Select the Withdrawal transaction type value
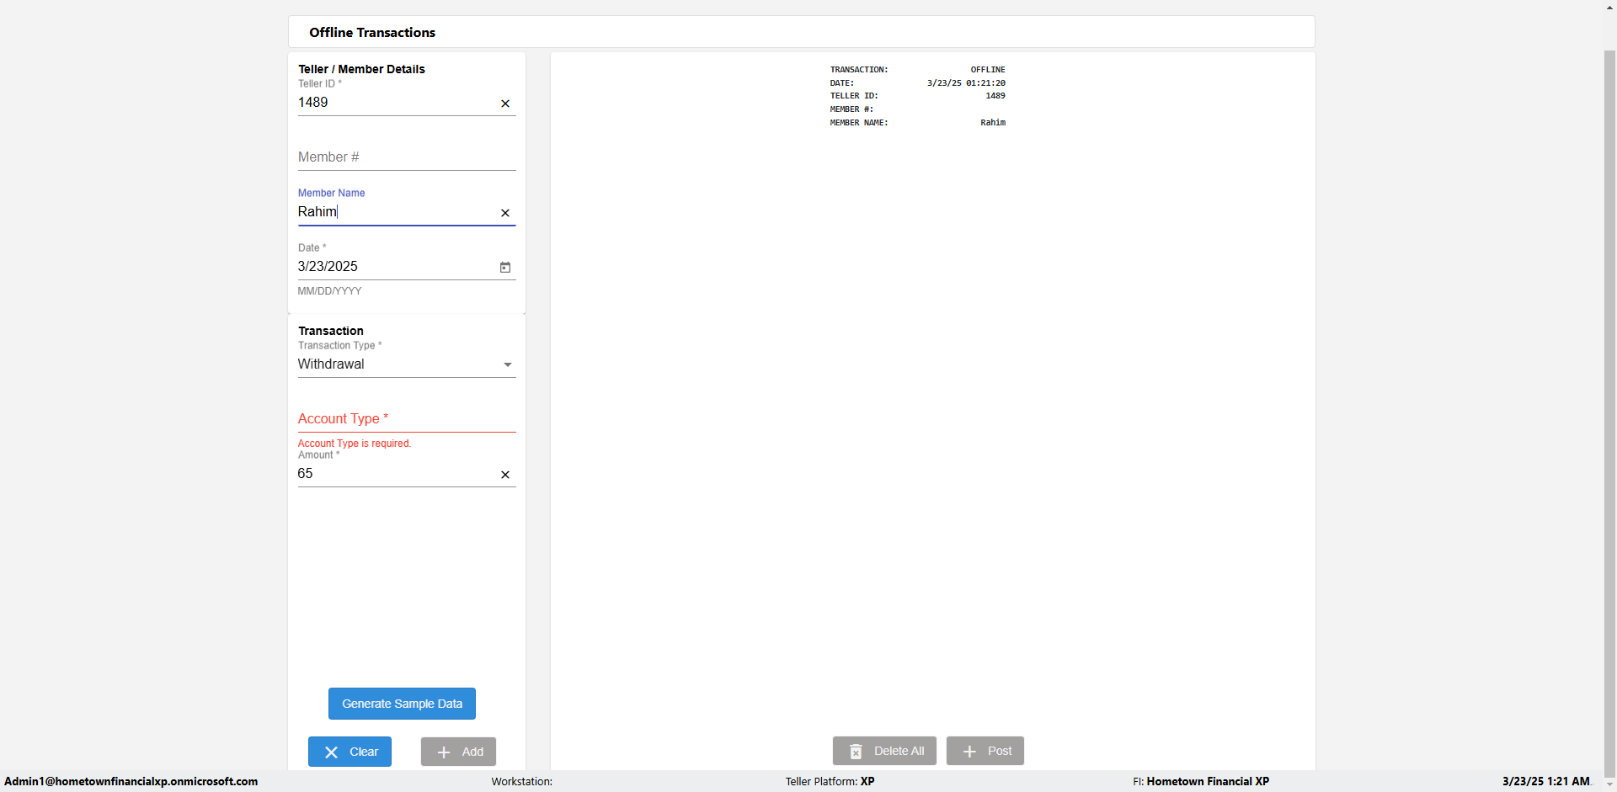The image size is (1617, 792). 331,364
